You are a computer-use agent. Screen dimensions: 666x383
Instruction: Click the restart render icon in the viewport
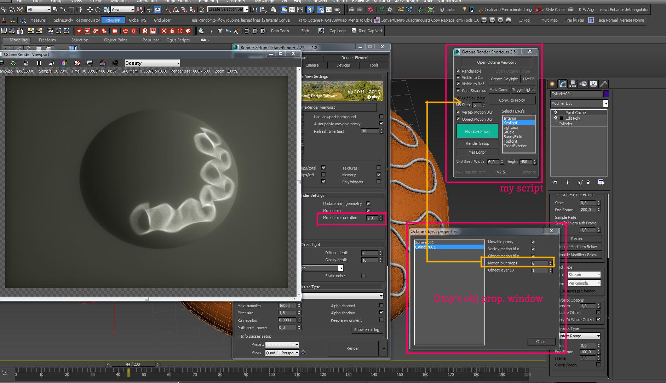[x=13, y=63]
